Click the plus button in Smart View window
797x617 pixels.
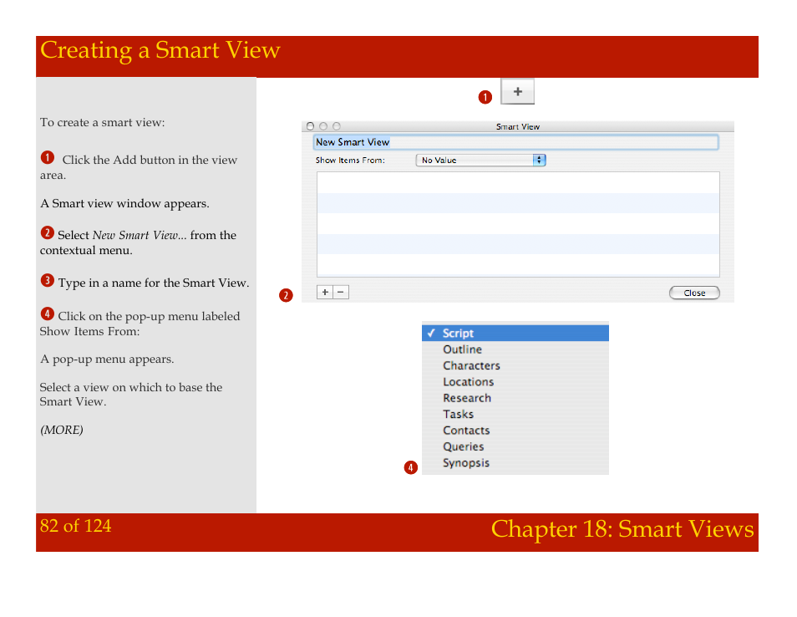tap(325, 292)
